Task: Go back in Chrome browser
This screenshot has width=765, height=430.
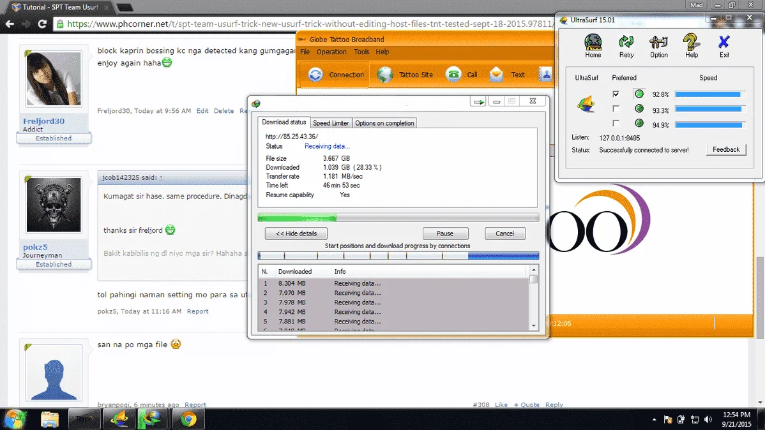Action: [10, 24]
